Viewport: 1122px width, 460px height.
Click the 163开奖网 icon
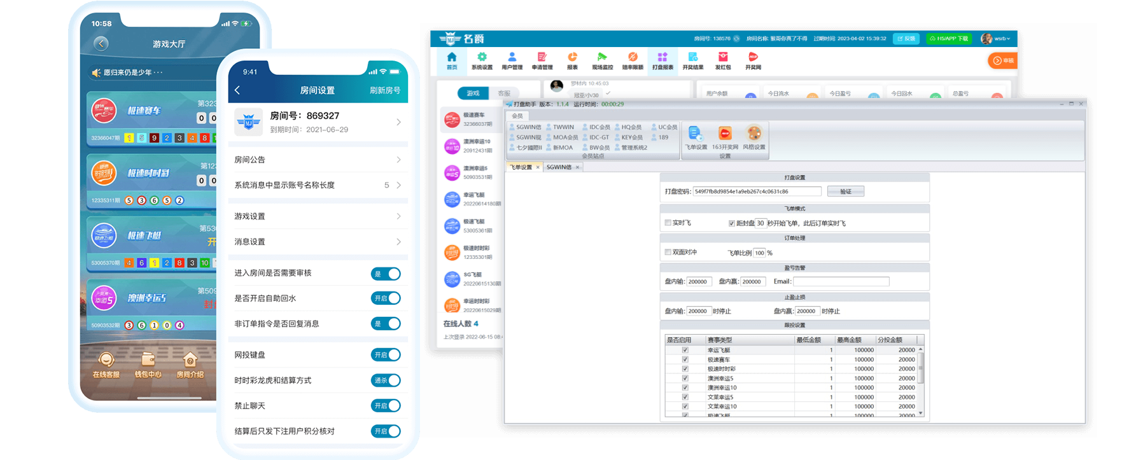click(725, 134)
